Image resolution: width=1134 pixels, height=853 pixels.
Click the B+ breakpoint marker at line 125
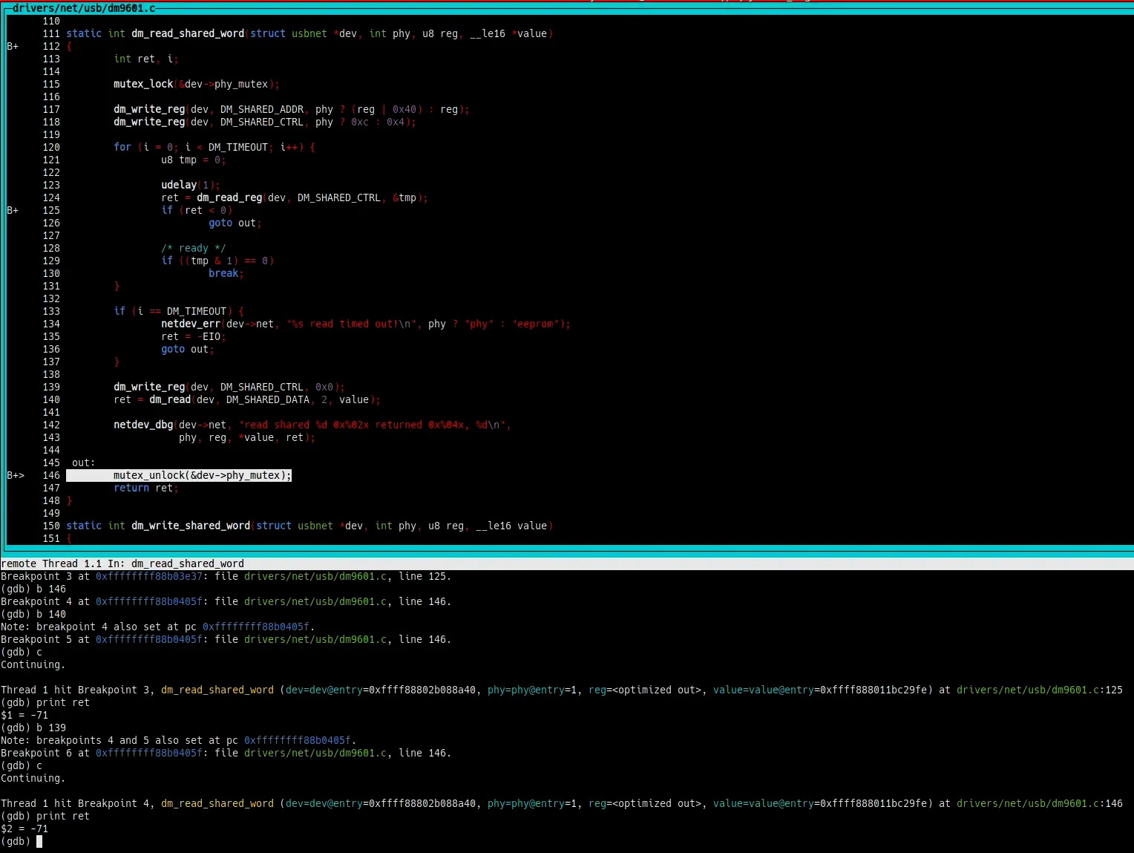coord(13,210)
